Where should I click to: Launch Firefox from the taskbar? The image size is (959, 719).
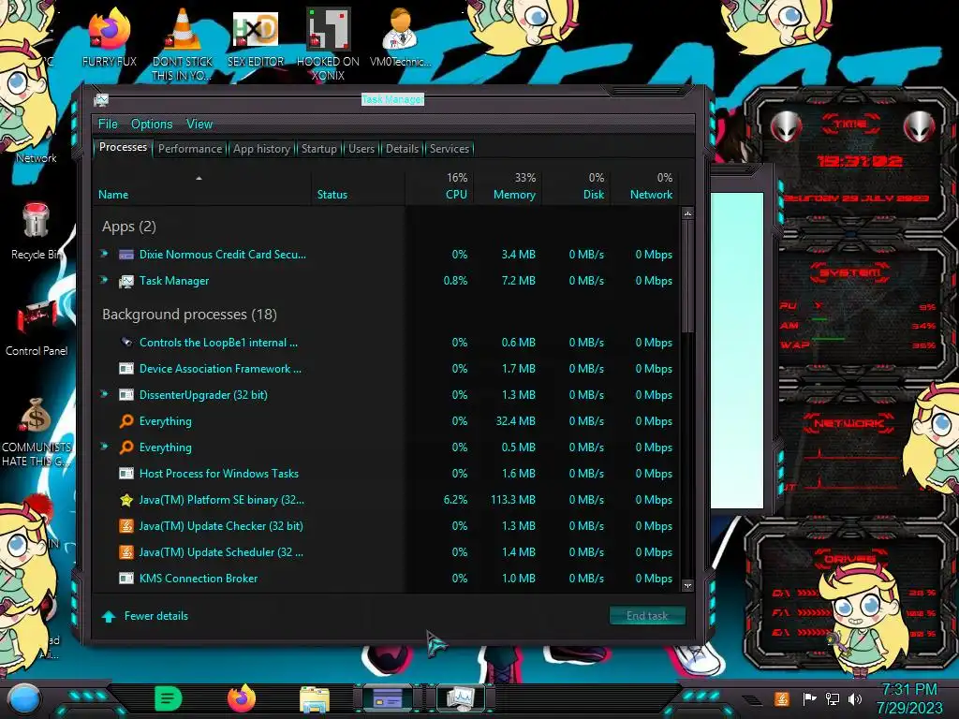242,698
